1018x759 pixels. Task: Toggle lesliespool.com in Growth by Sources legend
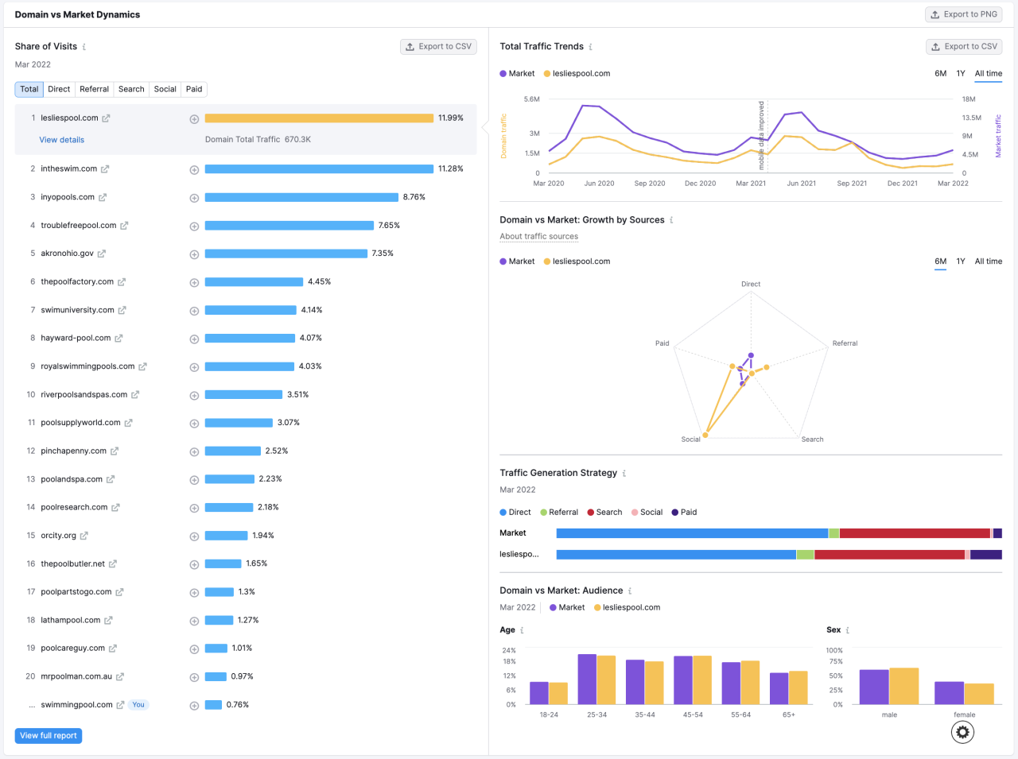pyautogui.click(x=577, y=261)
